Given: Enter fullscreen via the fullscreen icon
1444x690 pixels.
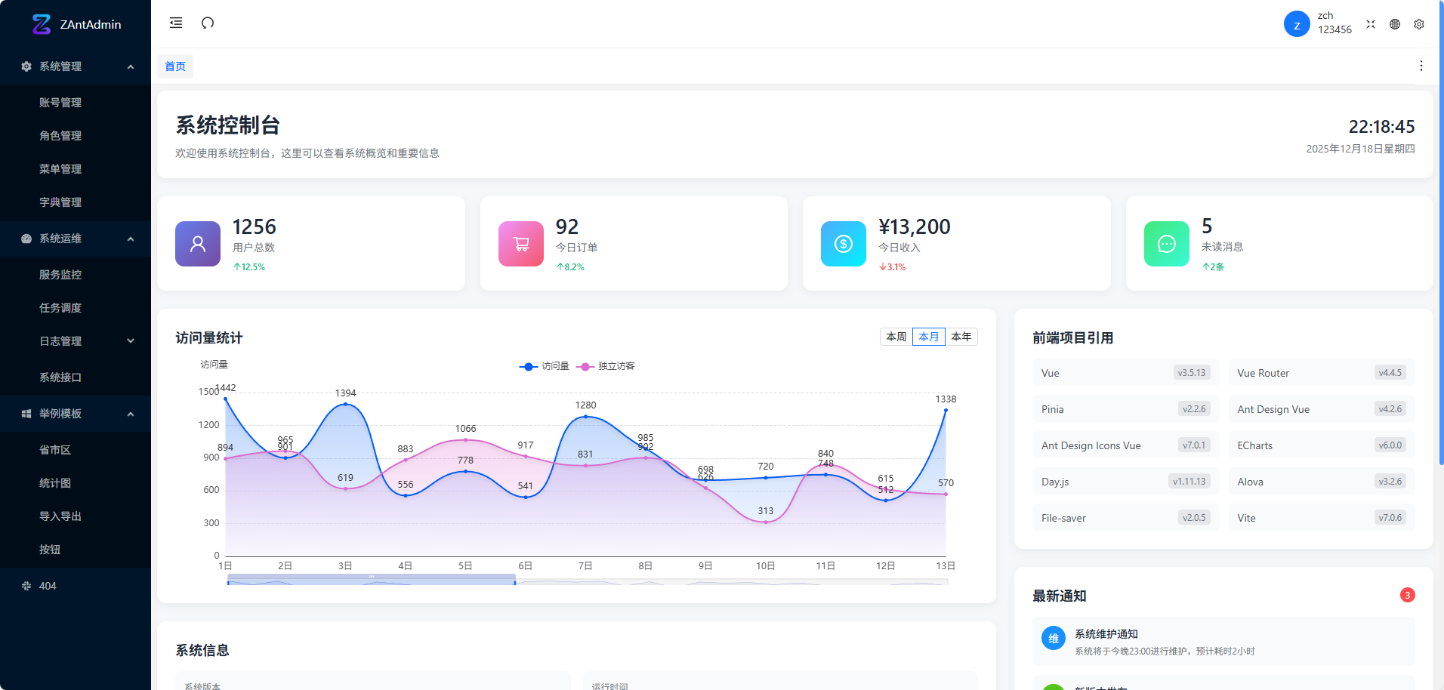Looking at the screenshot, I should (1371, 23).
